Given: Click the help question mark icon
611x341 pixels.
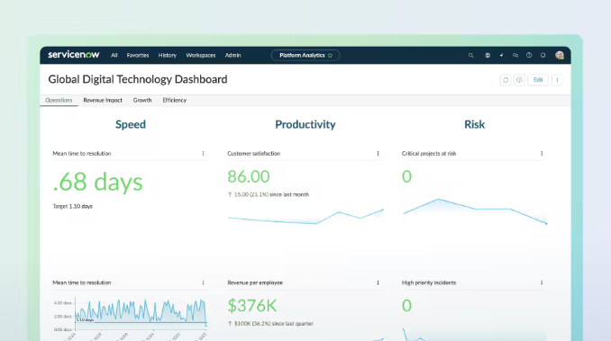Looking at the screenshot, I should click(529, 55).
